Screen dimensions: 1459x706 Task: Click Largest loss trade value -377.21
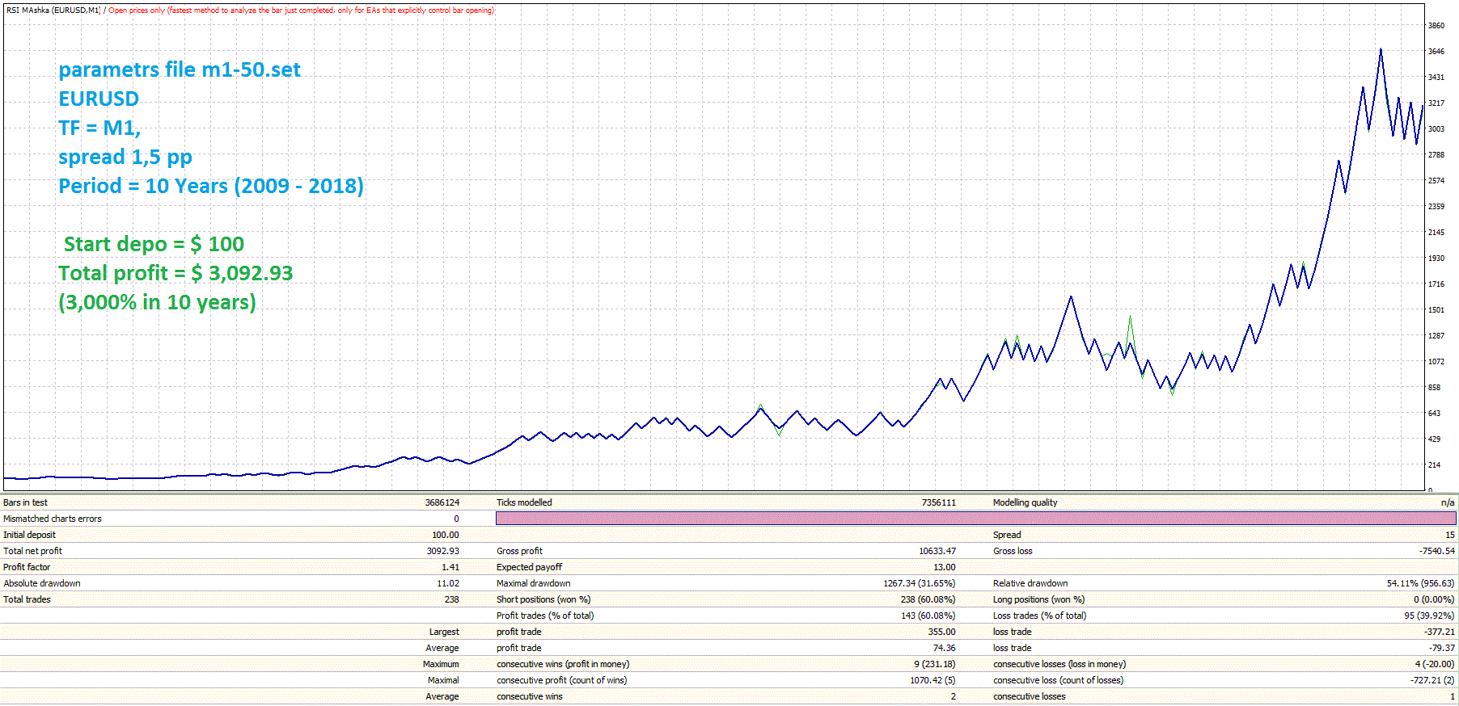(1439, 632)
